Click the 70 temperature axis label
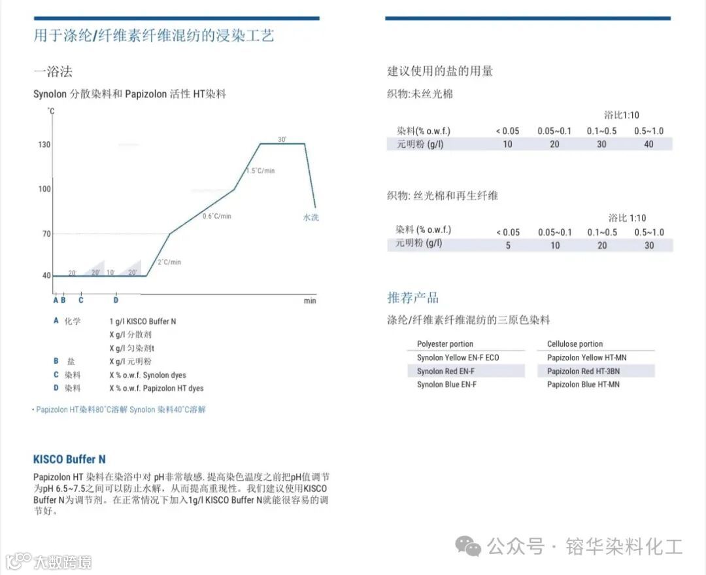The height and width of the screenshot is (575, 706). pos(46,234)
